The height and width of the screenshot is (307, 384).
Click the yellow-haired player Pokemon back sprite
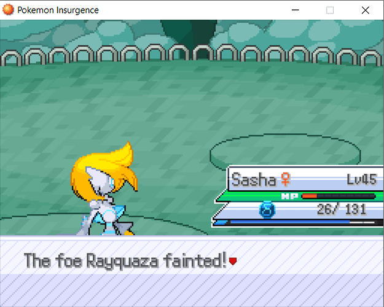(104, 188)
